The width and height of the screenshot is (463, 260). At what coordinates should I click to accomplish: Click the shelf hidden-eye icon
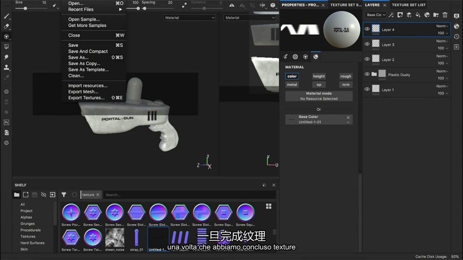[43, 195]
